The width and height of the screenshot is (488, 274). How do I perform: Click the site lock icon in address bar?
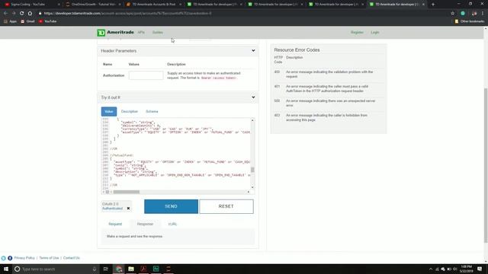point(40,14)
